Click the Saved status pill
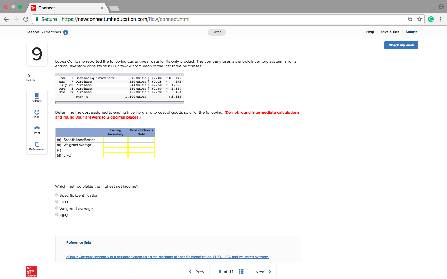The width and height of the screenshot is (447, 279). coord(217,32)
